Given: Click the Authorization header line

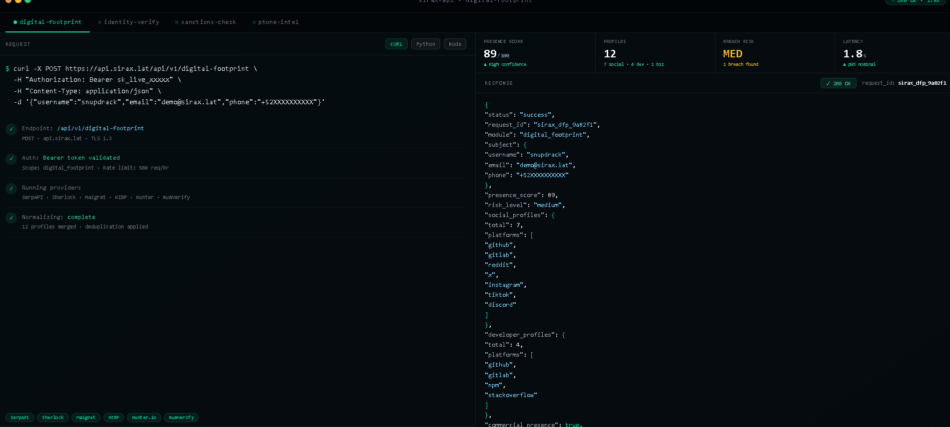Looking at the screenshot, I should [x=97, y=80].
